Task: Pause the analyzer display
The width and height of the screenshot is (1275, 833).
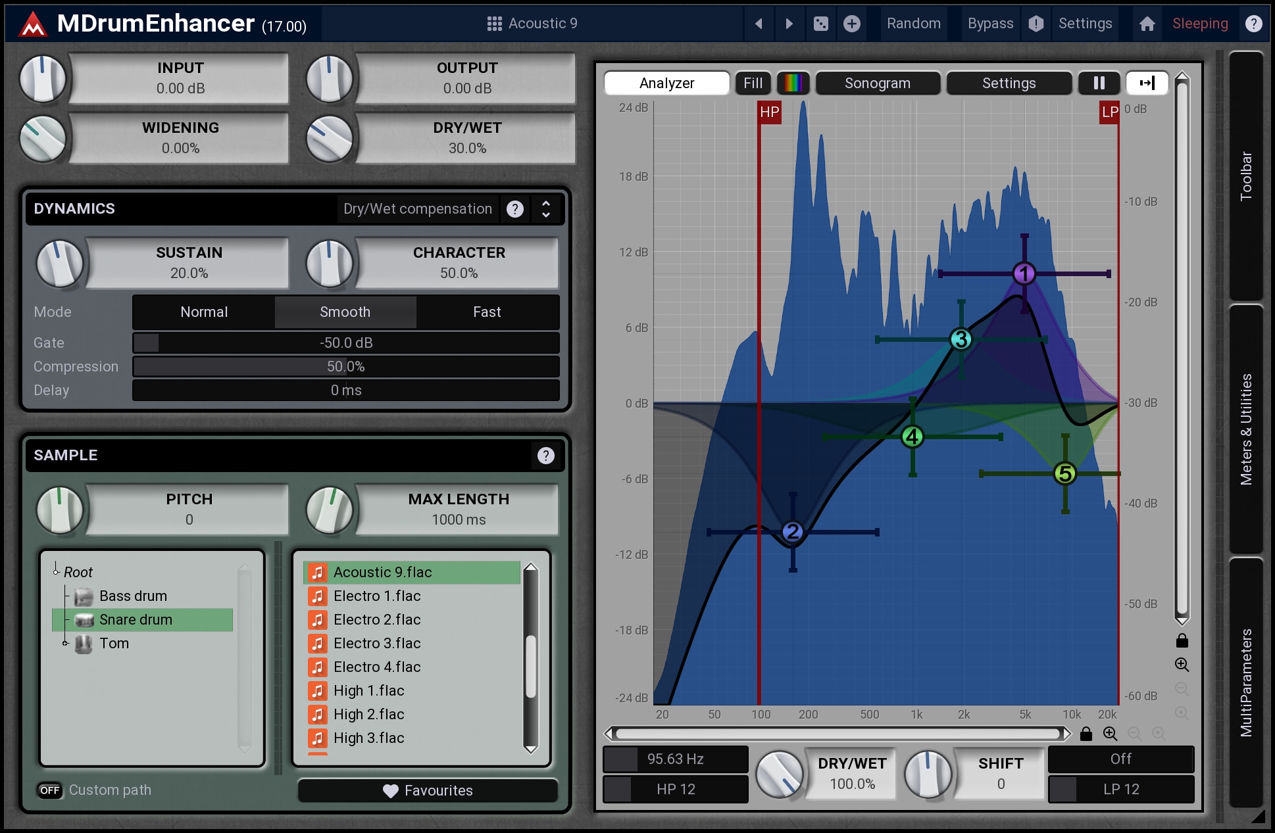Action: coord(1099,83)
